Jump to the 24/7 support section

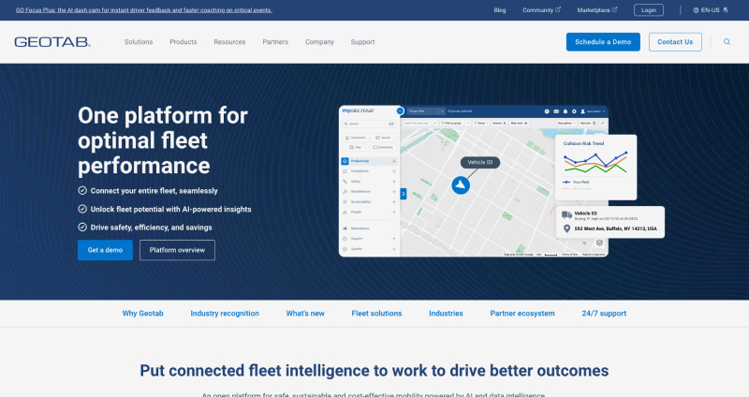tap(604, 314)
